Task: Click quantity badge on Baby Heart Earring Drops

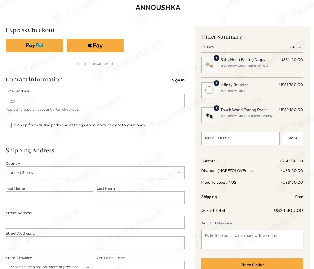Action: (216, 58)
